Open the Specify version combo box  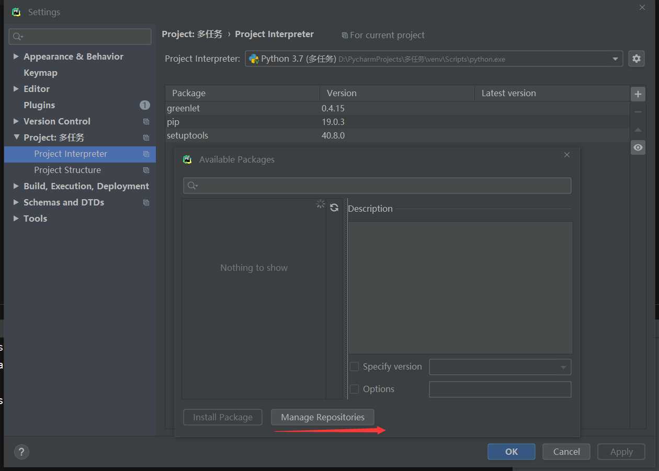500,367
